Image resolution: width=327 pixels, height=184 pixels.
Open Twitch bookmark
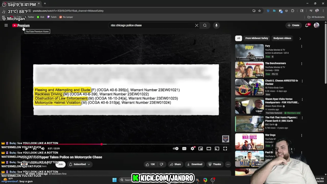pos(52,17)
